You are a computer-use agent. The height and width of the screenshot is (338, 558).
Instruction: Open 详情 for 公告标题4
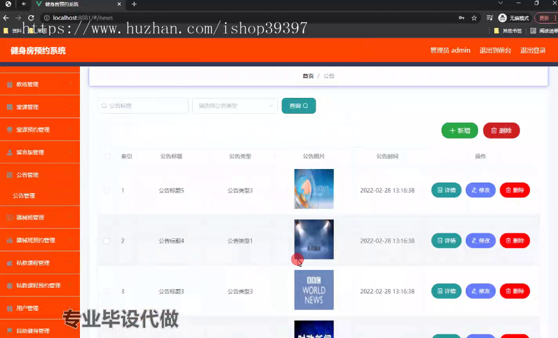point(446,241)
